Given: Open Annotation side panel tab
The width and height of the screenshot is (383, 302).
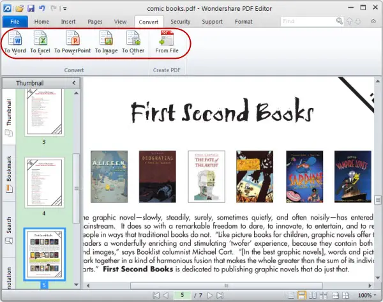Looking at the screenshot, I should 9,274.
